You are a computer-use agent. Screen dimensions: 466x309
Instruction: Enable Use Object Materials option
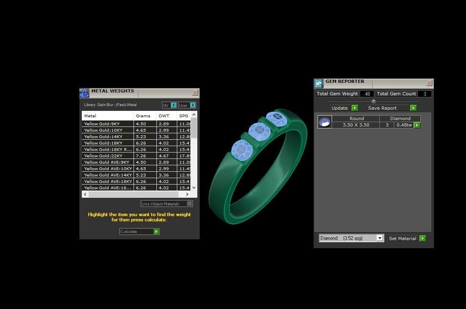click(189, 204)
